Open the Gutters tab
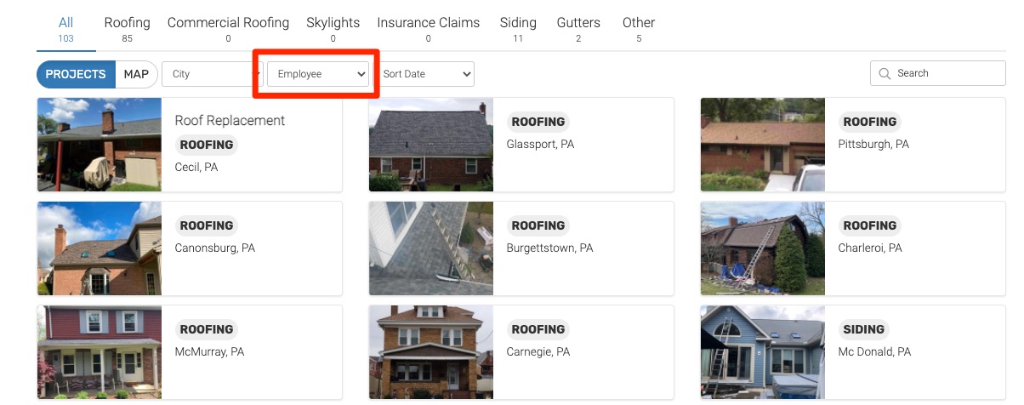The height and width of the screenshot is (405, 1024). pyautogui.click(x=578, y=23)
